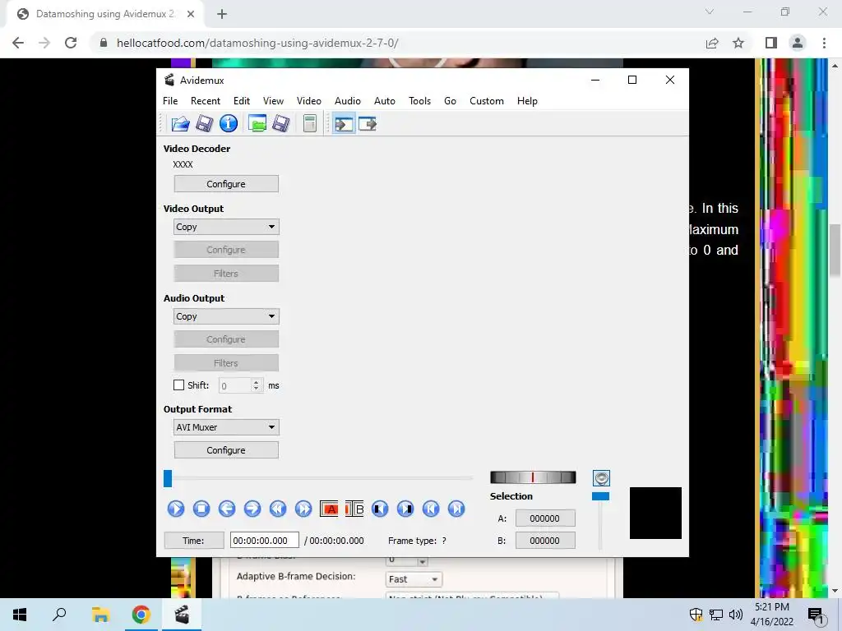The image size is (842, 631).
Task: Click Configure under Output Format
Action: point(226,450)
